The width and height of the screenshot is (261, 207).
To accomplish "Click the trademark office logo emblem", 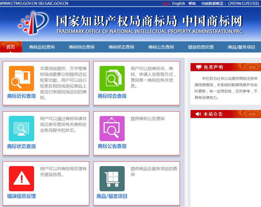I will (33, 23).
